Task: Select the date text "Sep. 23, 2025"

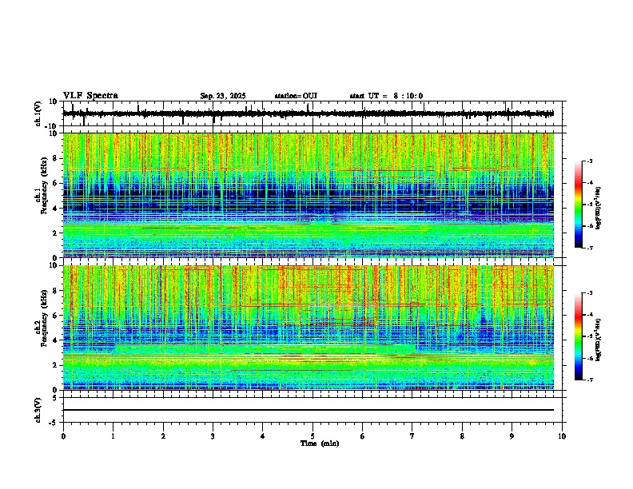Action: [223, 96]
